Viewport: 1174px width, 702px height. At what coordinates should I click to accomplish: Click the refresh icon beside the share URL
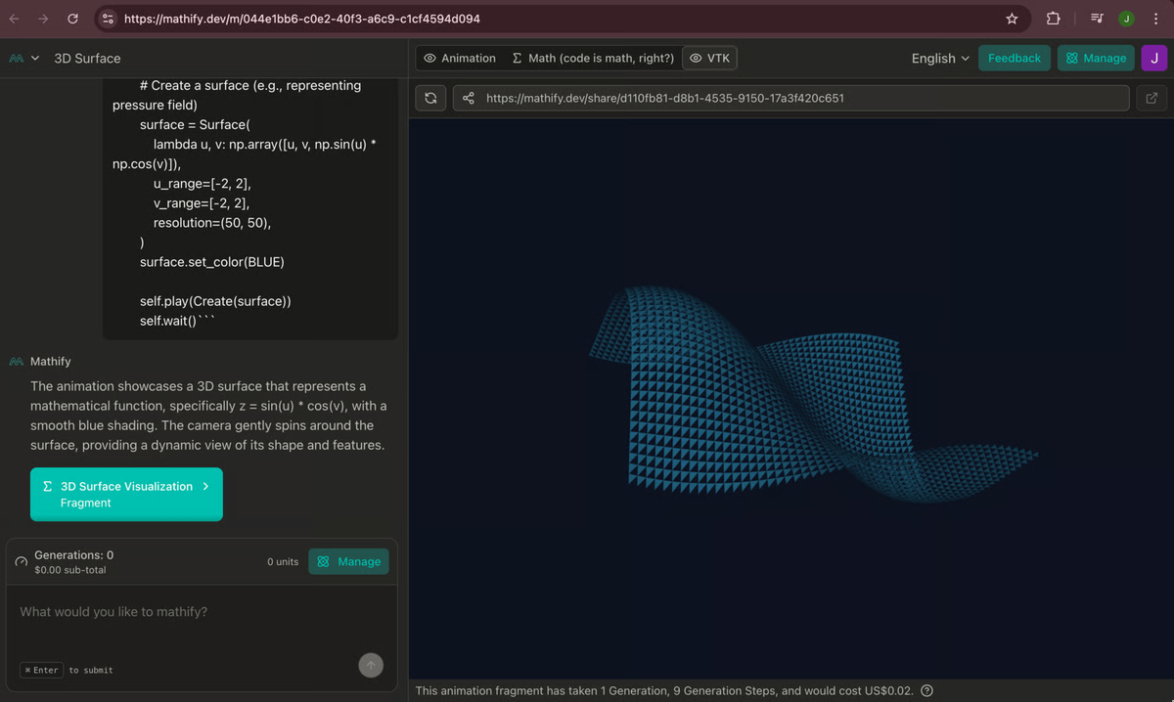(429, 98)
